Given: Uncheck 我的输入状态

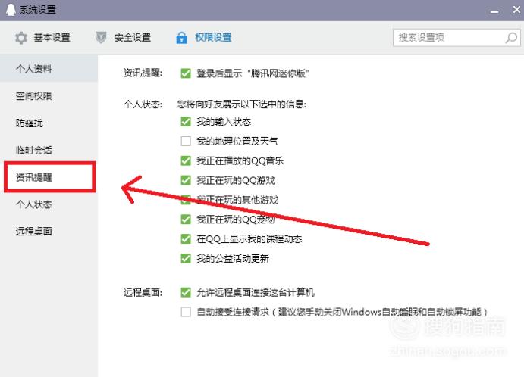Looking at the screenshot, I should (x=186, y=122).
